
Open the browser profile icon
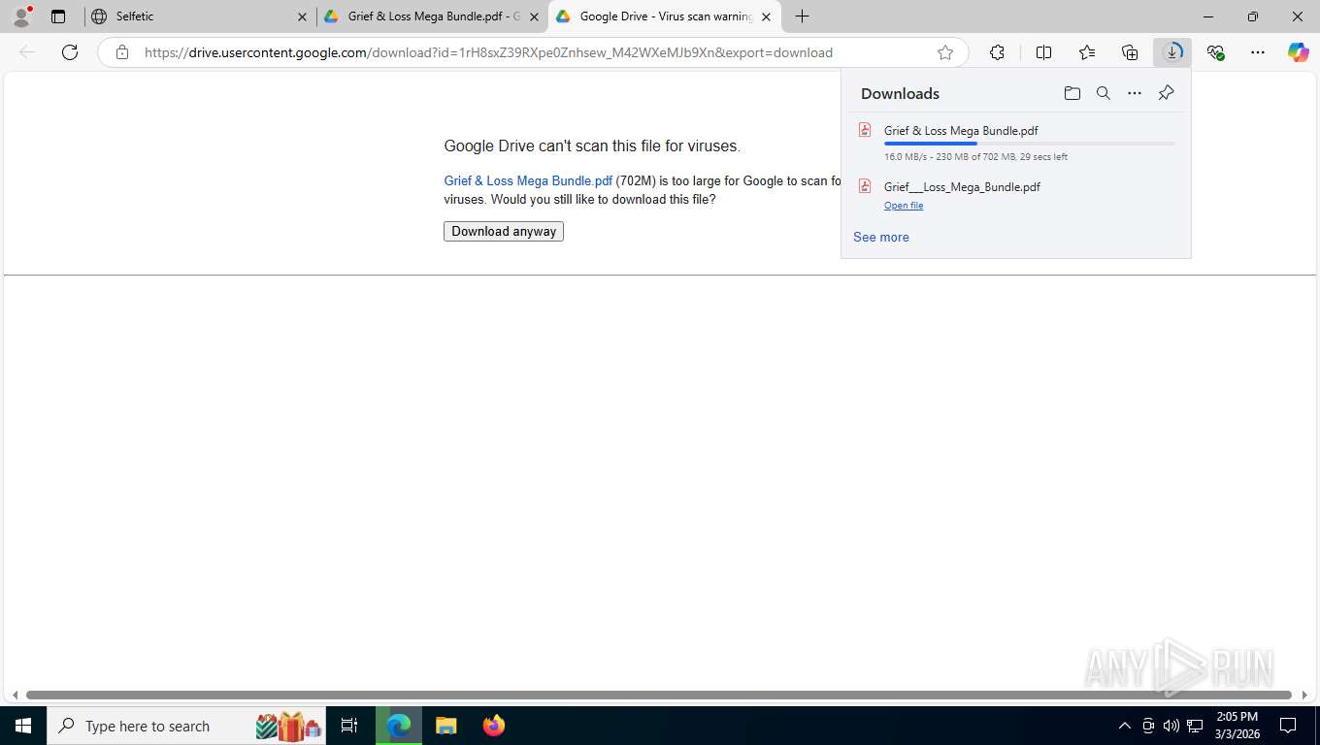click(20, 16)
